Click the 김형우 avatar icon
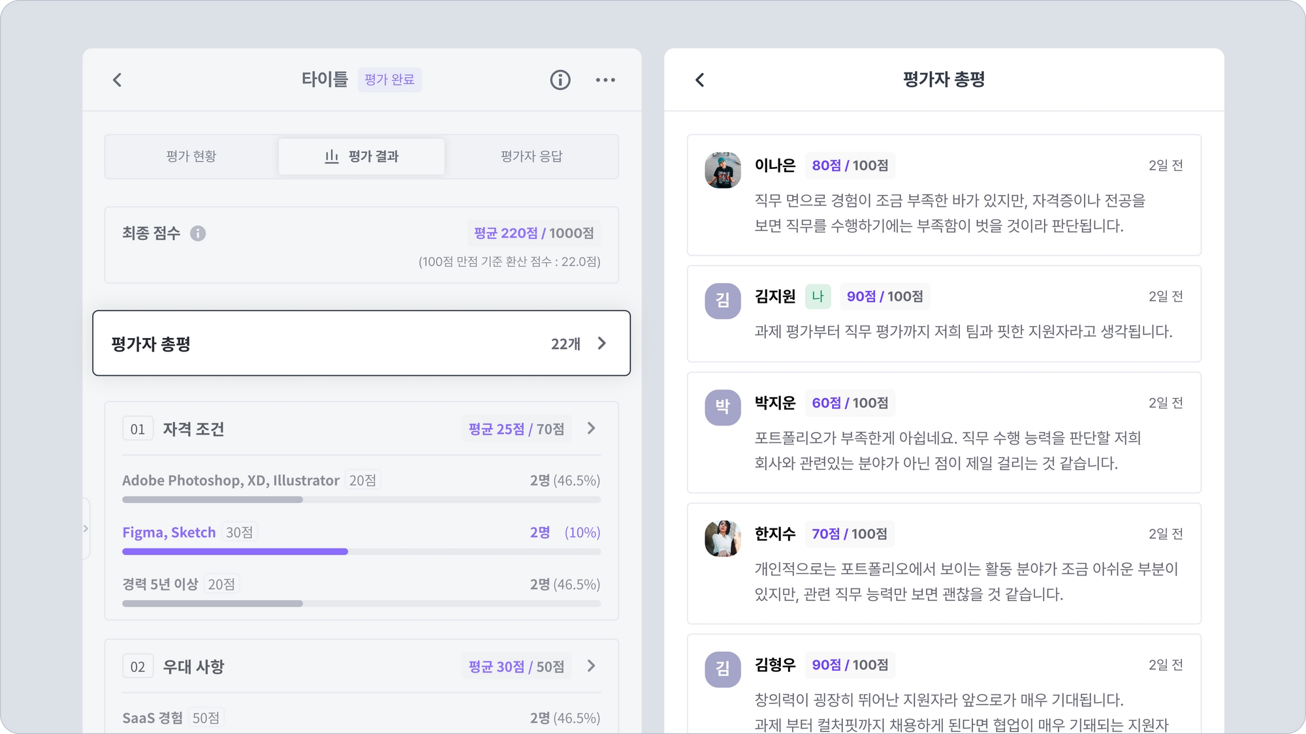Screen dimensions: 1306x734 [x=722, y=669]
